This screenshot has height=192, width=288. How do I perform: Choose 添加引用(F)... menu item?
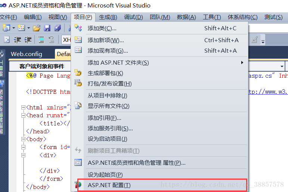(160, 118)
